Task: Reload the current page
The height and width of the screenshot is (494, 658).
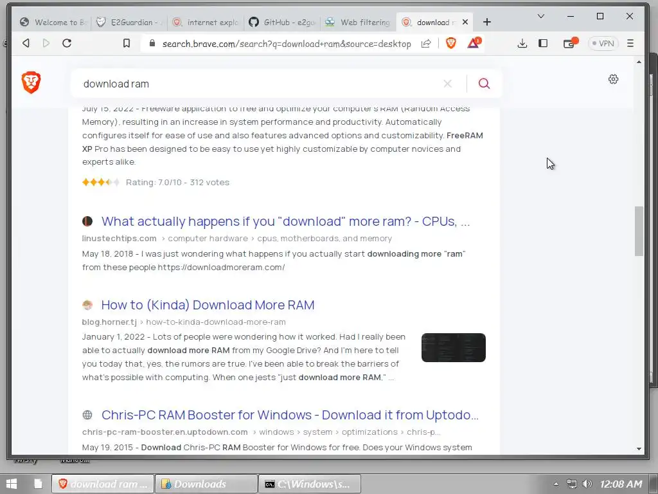Action: [x=67, y=43]
